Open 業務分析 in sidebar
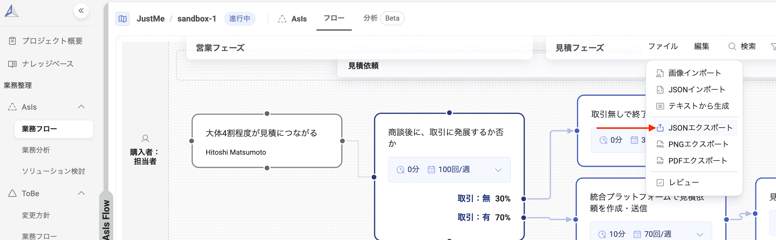This screenshot has width=776, height=240. click(36, 150)
